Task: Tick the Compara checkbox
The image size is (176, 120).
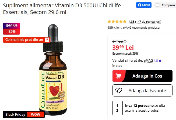Action: click(x=157, y=5)
